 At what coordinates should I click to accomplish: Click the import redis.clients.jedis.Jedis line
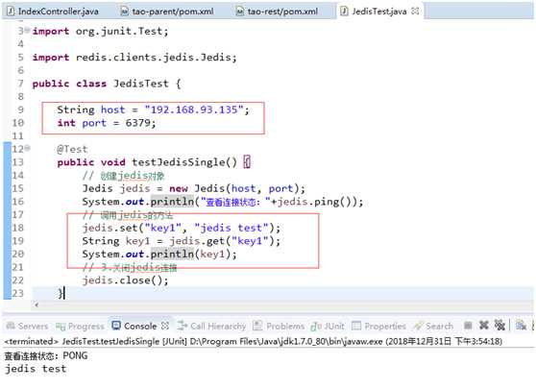tap(134, 57)
